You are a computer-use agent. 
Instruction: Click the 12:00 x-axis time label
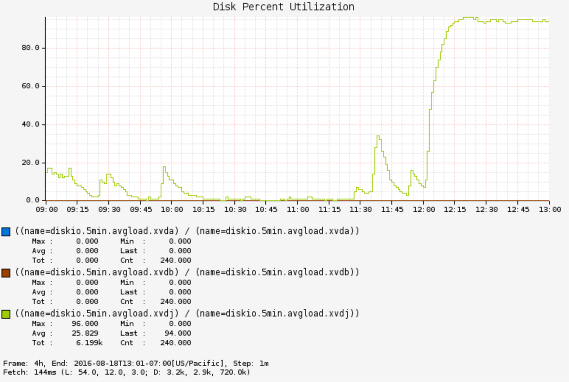pyautogui.click(x=423, y=210)
